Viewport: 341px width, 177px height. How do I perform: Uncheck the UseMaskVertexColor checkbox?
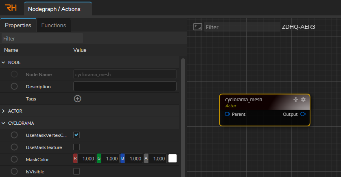77,135
